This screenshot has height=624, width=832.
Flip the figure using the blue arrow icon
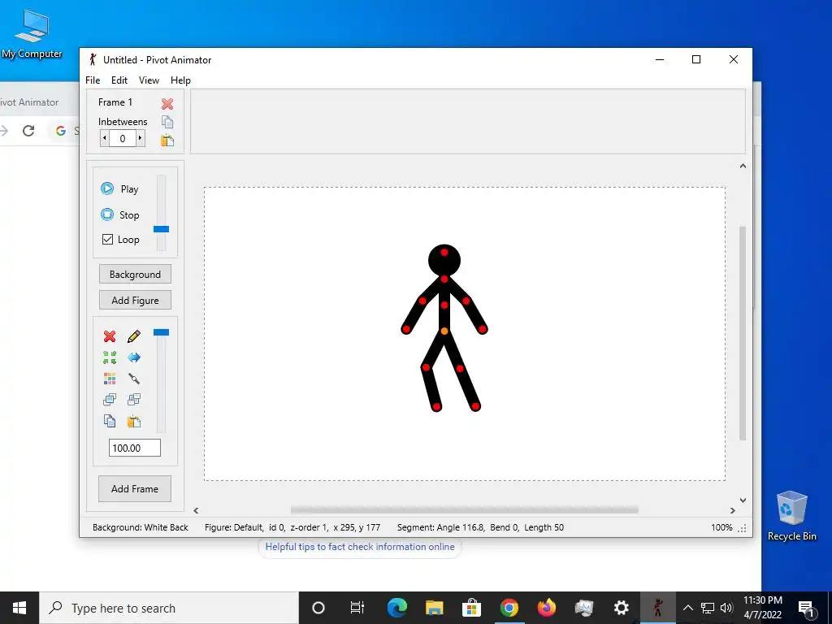pyautogui.click(x=134, y=357)
